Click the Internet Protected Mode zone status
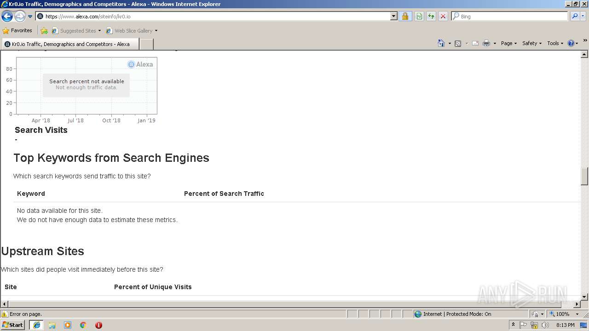 pyautogui.click(x=453, y=314)
